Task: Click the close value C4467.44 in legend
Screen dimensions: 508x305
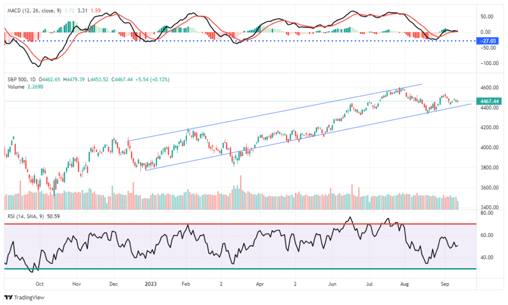Action: pos(122,79)
